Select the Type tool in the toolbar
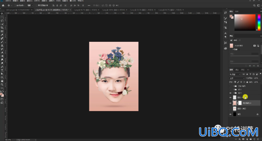This screenshot has width=262, height=141. (2, 70)
